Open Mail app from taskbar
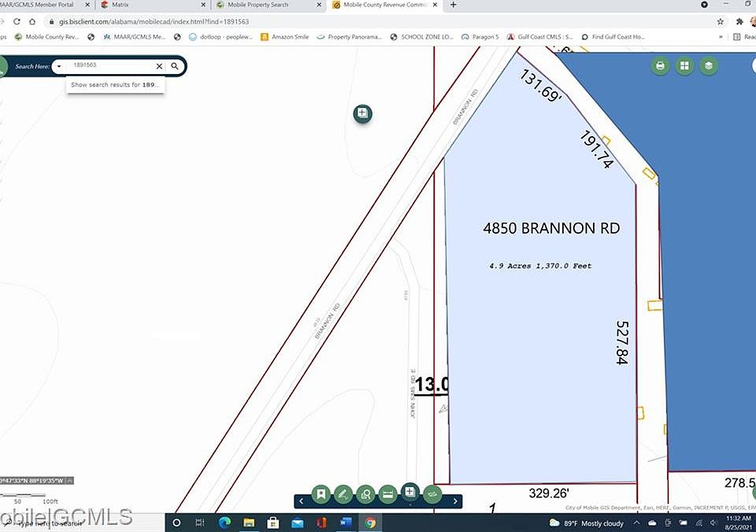This screenshot has width=756, height=532. [298, 523]
